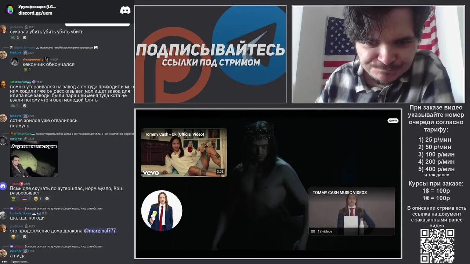The width and height of the screenshot is (470, 264).
Task: Click the webcam feed of the streamer
Action: [x=378, y=54]
